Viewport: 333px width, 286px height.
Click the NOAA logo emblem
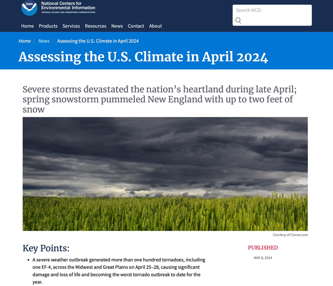tap(29, 9)
